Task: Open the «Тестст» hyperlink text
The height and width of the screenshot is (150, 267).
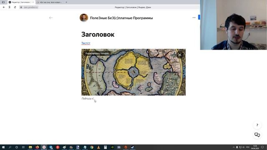Action: [x=86, y=43]
